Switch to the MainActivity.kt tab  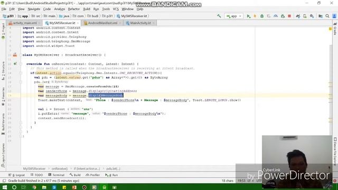click(x=140, y=23)
